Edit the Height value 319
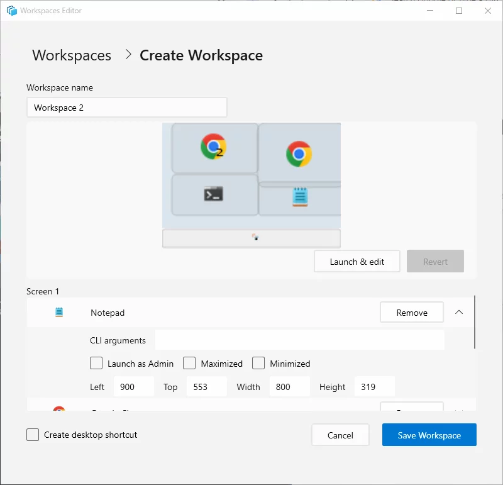 375,387
